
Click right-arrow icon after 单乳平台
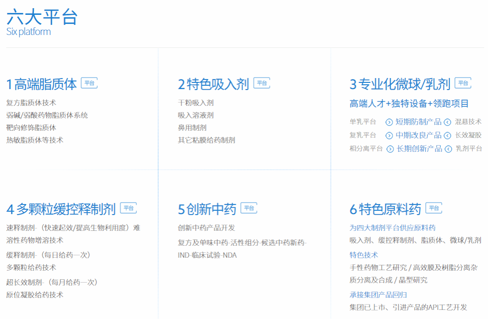pyautogui.click(x=389, y=122)
